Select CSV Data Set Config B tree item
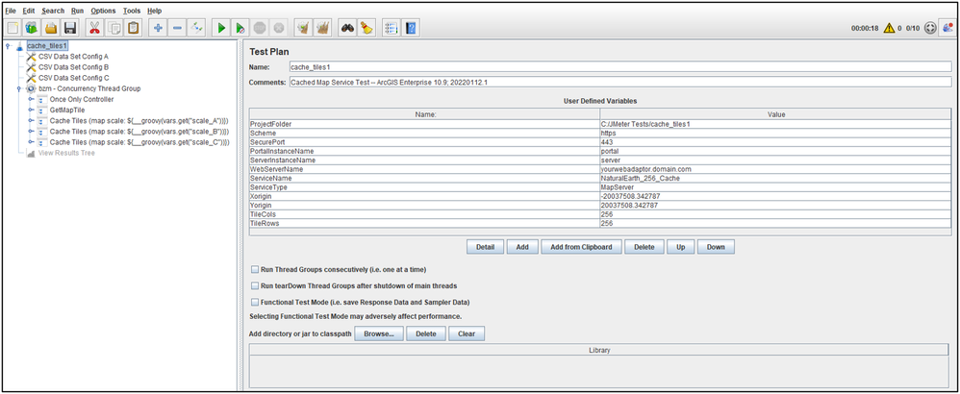Image resolution: width=960 pixels, height=394 pixels. click(x=73, y=67)
